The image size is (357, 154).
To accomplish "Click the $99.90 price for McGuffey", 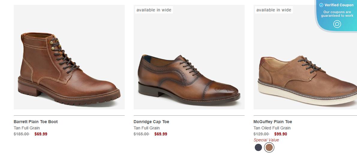I will [x=281, y=134].
